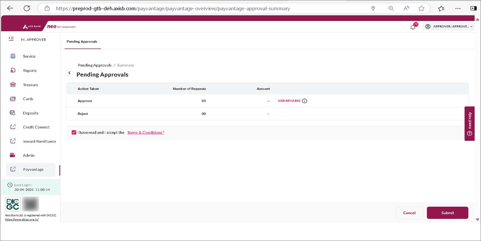Collapse the sidebar with the menu toggle icon

[11, 39]
